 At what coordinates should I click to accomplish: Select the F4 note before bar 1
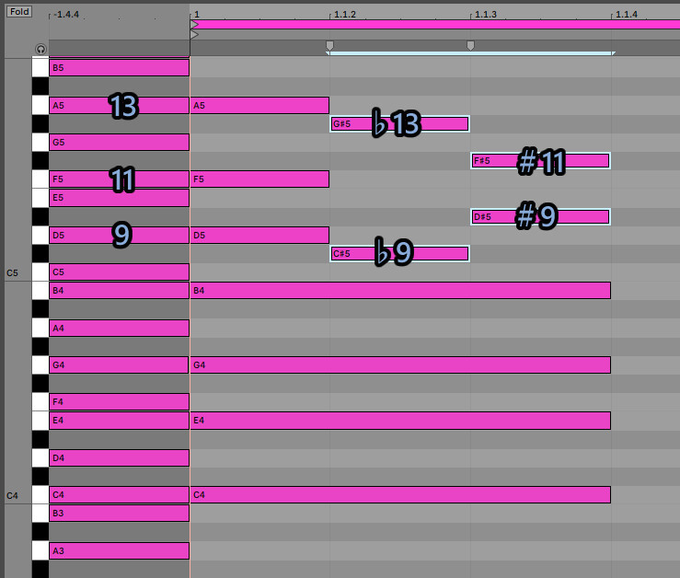(x=120, y=402)
